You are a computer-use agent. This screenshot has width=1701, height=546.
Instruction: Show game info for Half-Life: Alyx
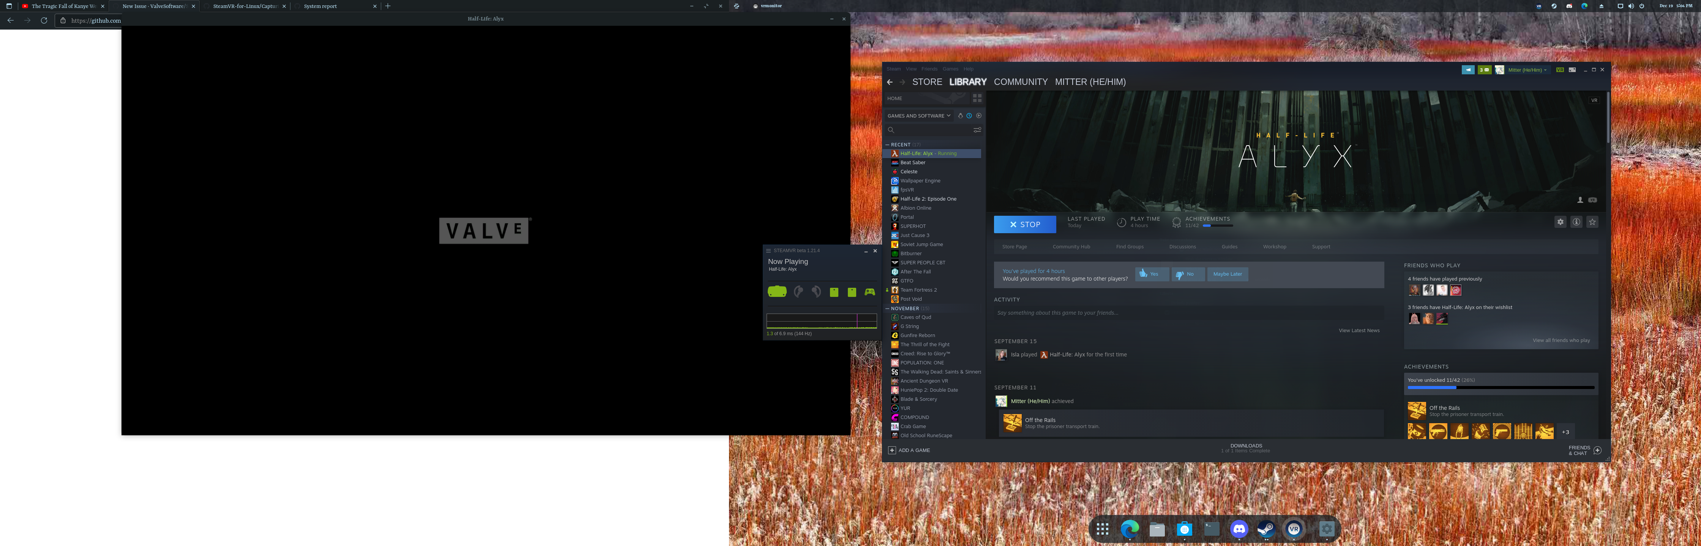pyautogui.click(x=1576, y=222)
